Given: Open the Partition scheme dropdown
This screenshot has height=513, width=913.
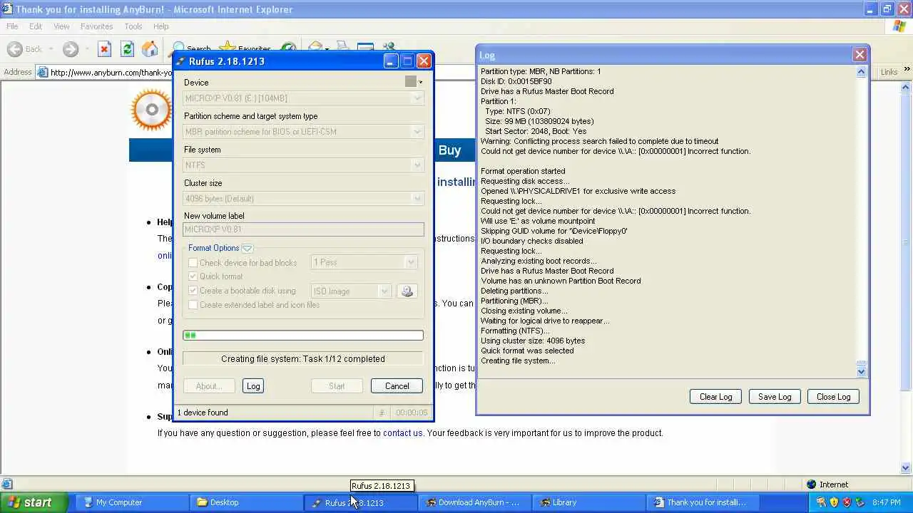Looking at the screenshot, I should [304, 132].
